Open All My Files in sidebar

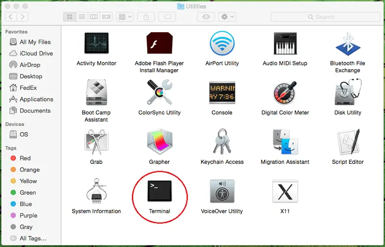[x=31, y=42]
